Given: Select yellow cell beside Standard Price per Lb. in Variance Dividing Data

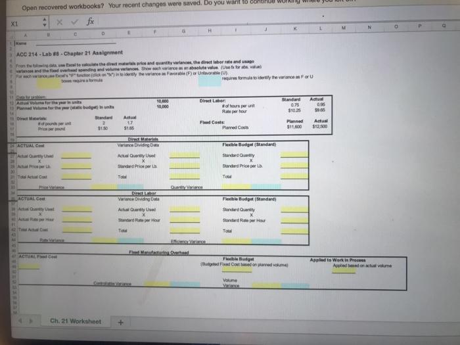Looking at the screenshot, I should (185, 166).
